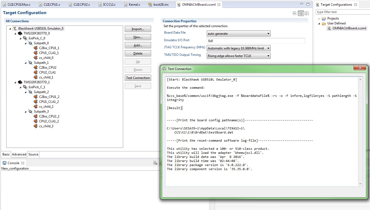Close the Target Configurations view tab
Image resolution: width=370 pixels, height=210 pixels.
[356, 5]
